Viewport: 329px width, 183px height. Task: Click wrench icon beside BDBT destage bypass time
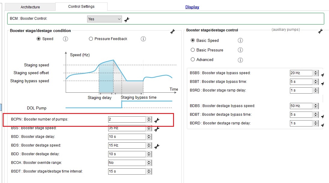tap(322, 116)
